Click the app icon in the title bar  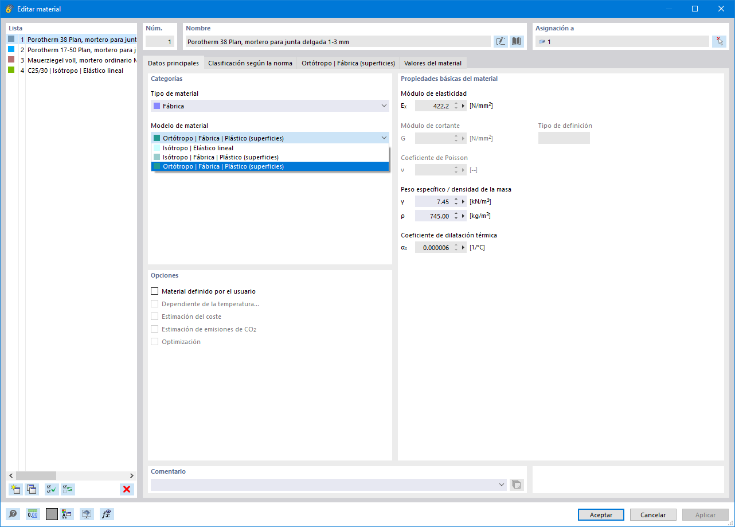(9, 9)
